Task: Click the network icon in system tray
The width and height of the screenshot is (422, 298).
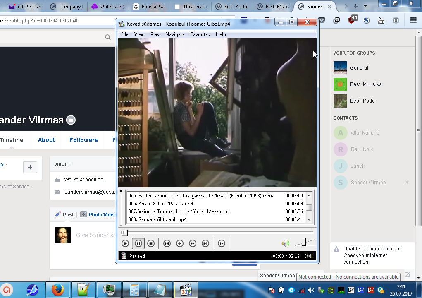Action: pyautogui.click(x=301, y=290)
